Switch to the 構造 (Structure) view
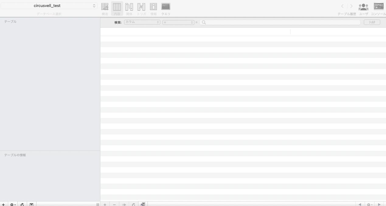The height and width of the screenshot is (206, 386). (105, 9)
